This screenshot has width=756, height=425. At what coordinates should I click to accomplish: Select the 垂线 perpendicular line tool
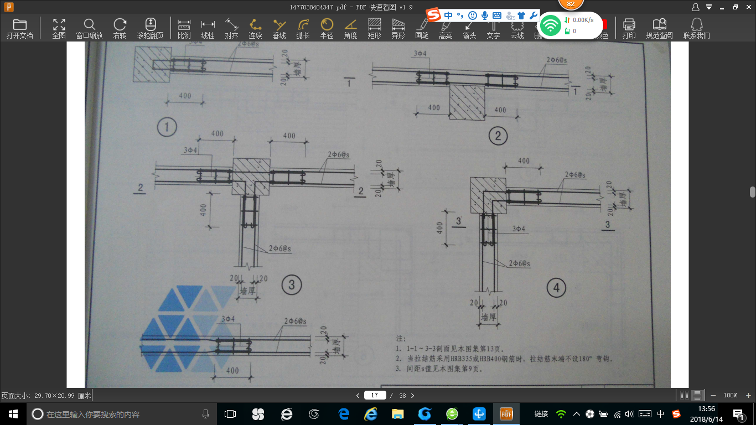point(279,29)
